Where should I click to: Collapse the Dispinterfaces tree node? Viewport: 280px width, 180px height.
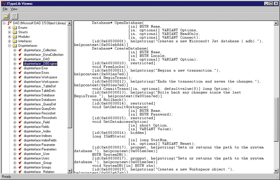coord(9,46)
